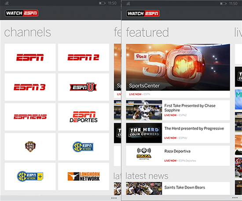Open the Raza Deportiva live listing
242x201 pixels.
coord(178,156)
